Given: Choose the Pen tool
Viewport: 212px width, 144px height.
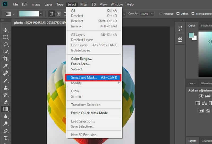Looking at the screenshot, I should (6, 131).
